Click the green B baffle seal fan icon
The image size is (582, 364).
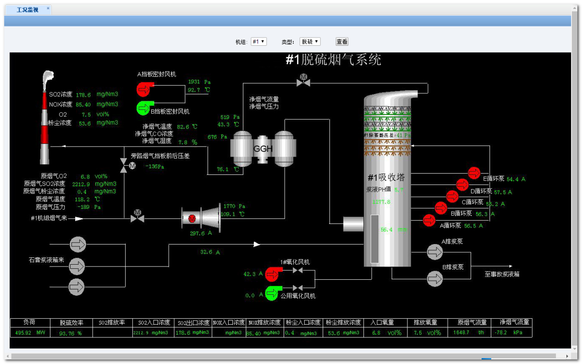144,109
